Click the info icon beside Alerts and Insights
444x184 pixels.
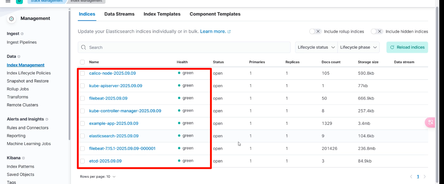coord(47,119)
